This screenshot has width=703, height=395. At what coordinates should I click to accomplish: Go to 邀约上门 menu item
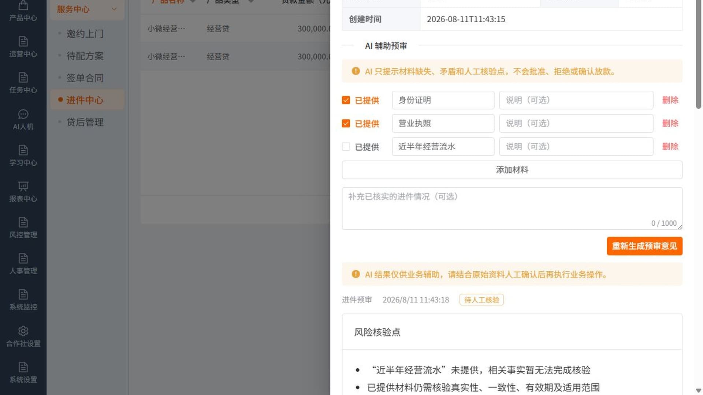(85, 34)
